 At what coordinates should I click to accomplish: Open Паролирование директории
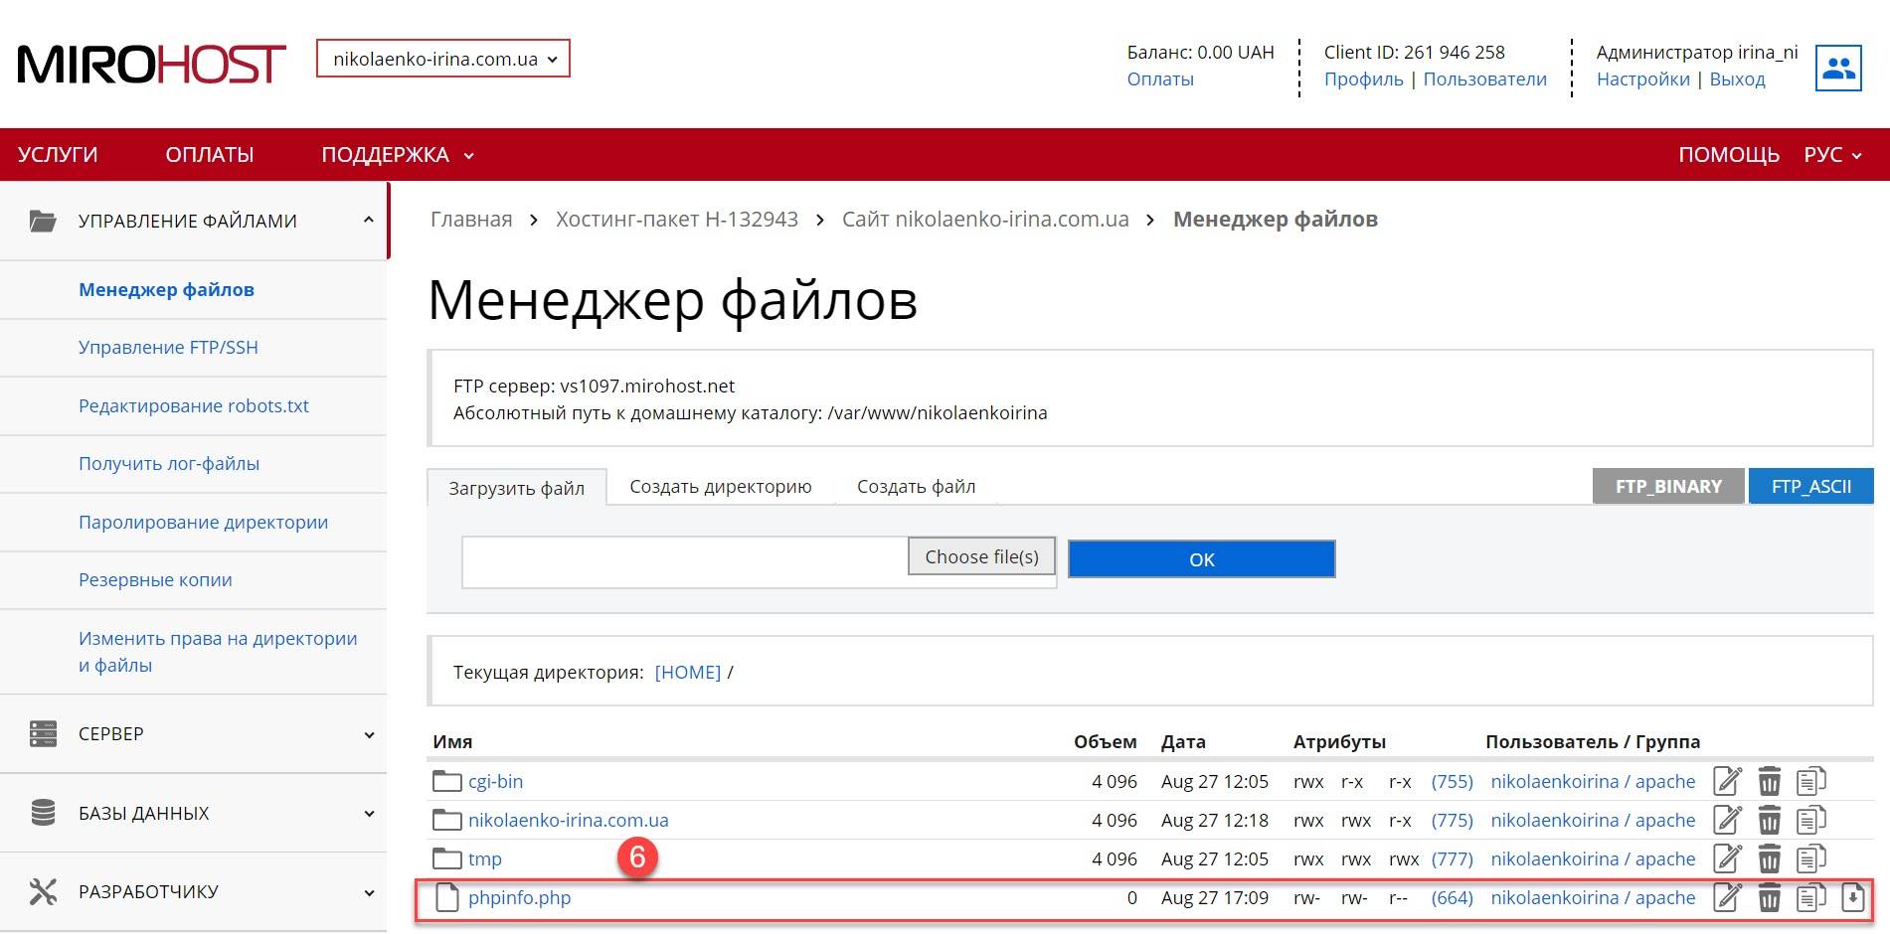[x=203, y=523]
